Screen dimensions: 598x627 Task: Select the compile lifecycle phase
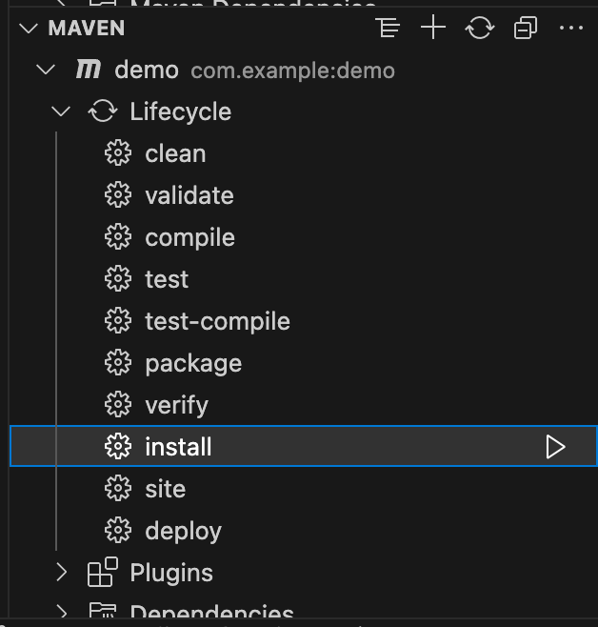click(x=189, y=237)
